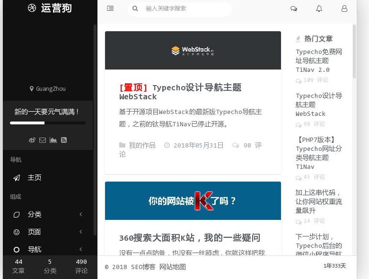The width and height of the screenshot is (369, 279).
Task: Open the 网站地图 footer link
Action: point(173,267)
